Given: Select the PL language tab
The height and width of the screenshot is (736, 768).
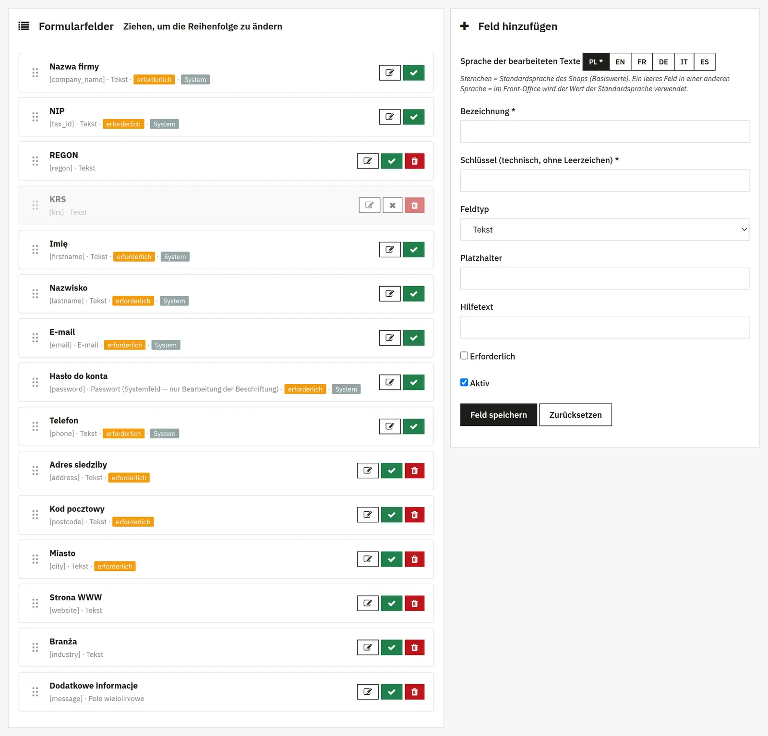Looking at the screenshot, I should [596, 62].
